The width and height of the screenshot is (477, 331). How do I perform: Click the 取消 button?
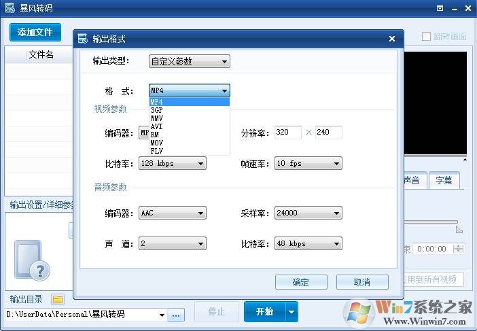[362, 282]
